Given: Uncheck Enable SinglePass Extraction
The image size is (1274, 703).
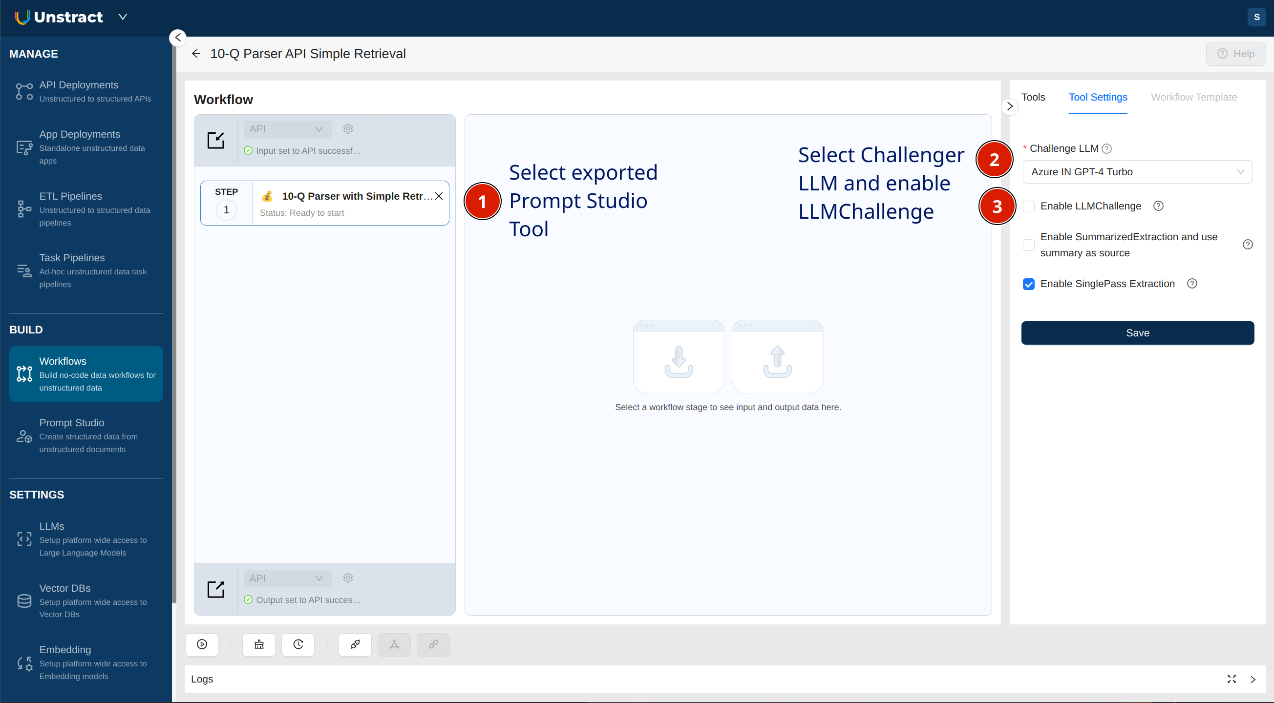Looking at the screenshot, I should pyautogui.click(x=1028, y=284).
